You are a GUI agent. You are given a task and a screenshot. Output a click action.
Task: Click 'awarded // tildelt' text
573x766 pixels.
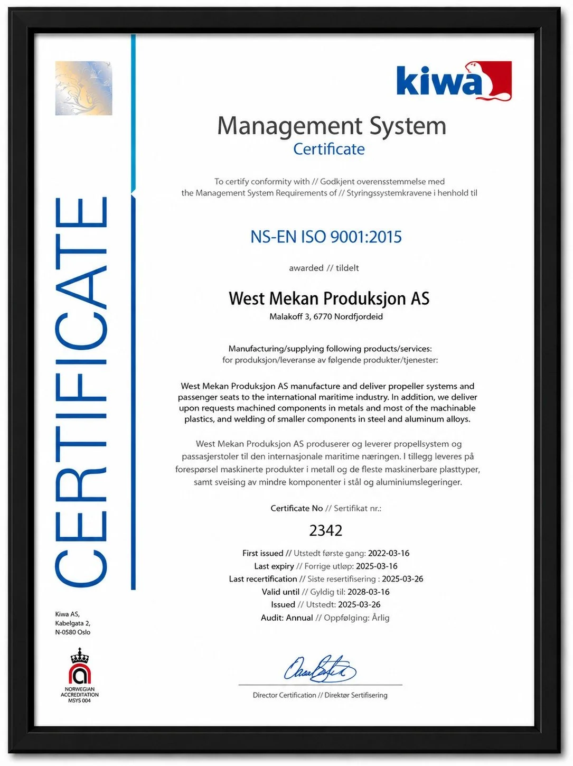324,268
